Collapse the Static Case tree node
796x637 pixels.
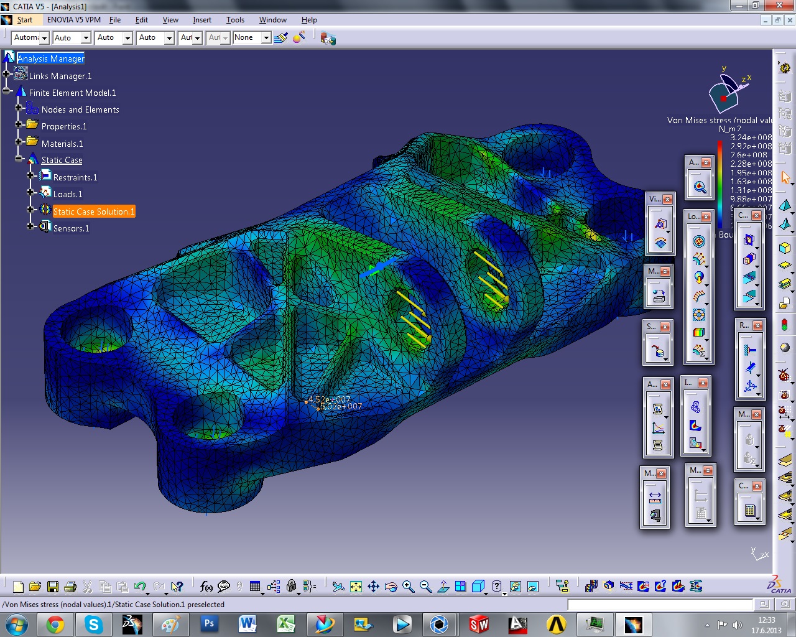(x=19, y=159)
